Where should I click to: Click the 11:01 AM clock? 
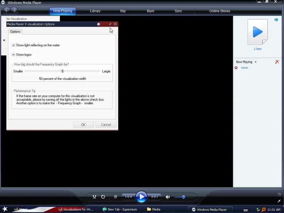coord(274,210)
